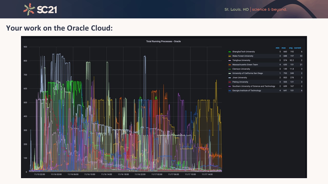Click Wake Forest University's max value 688
Image resolution: width=328 pixels, height=184 pixels.
[285, 56]
